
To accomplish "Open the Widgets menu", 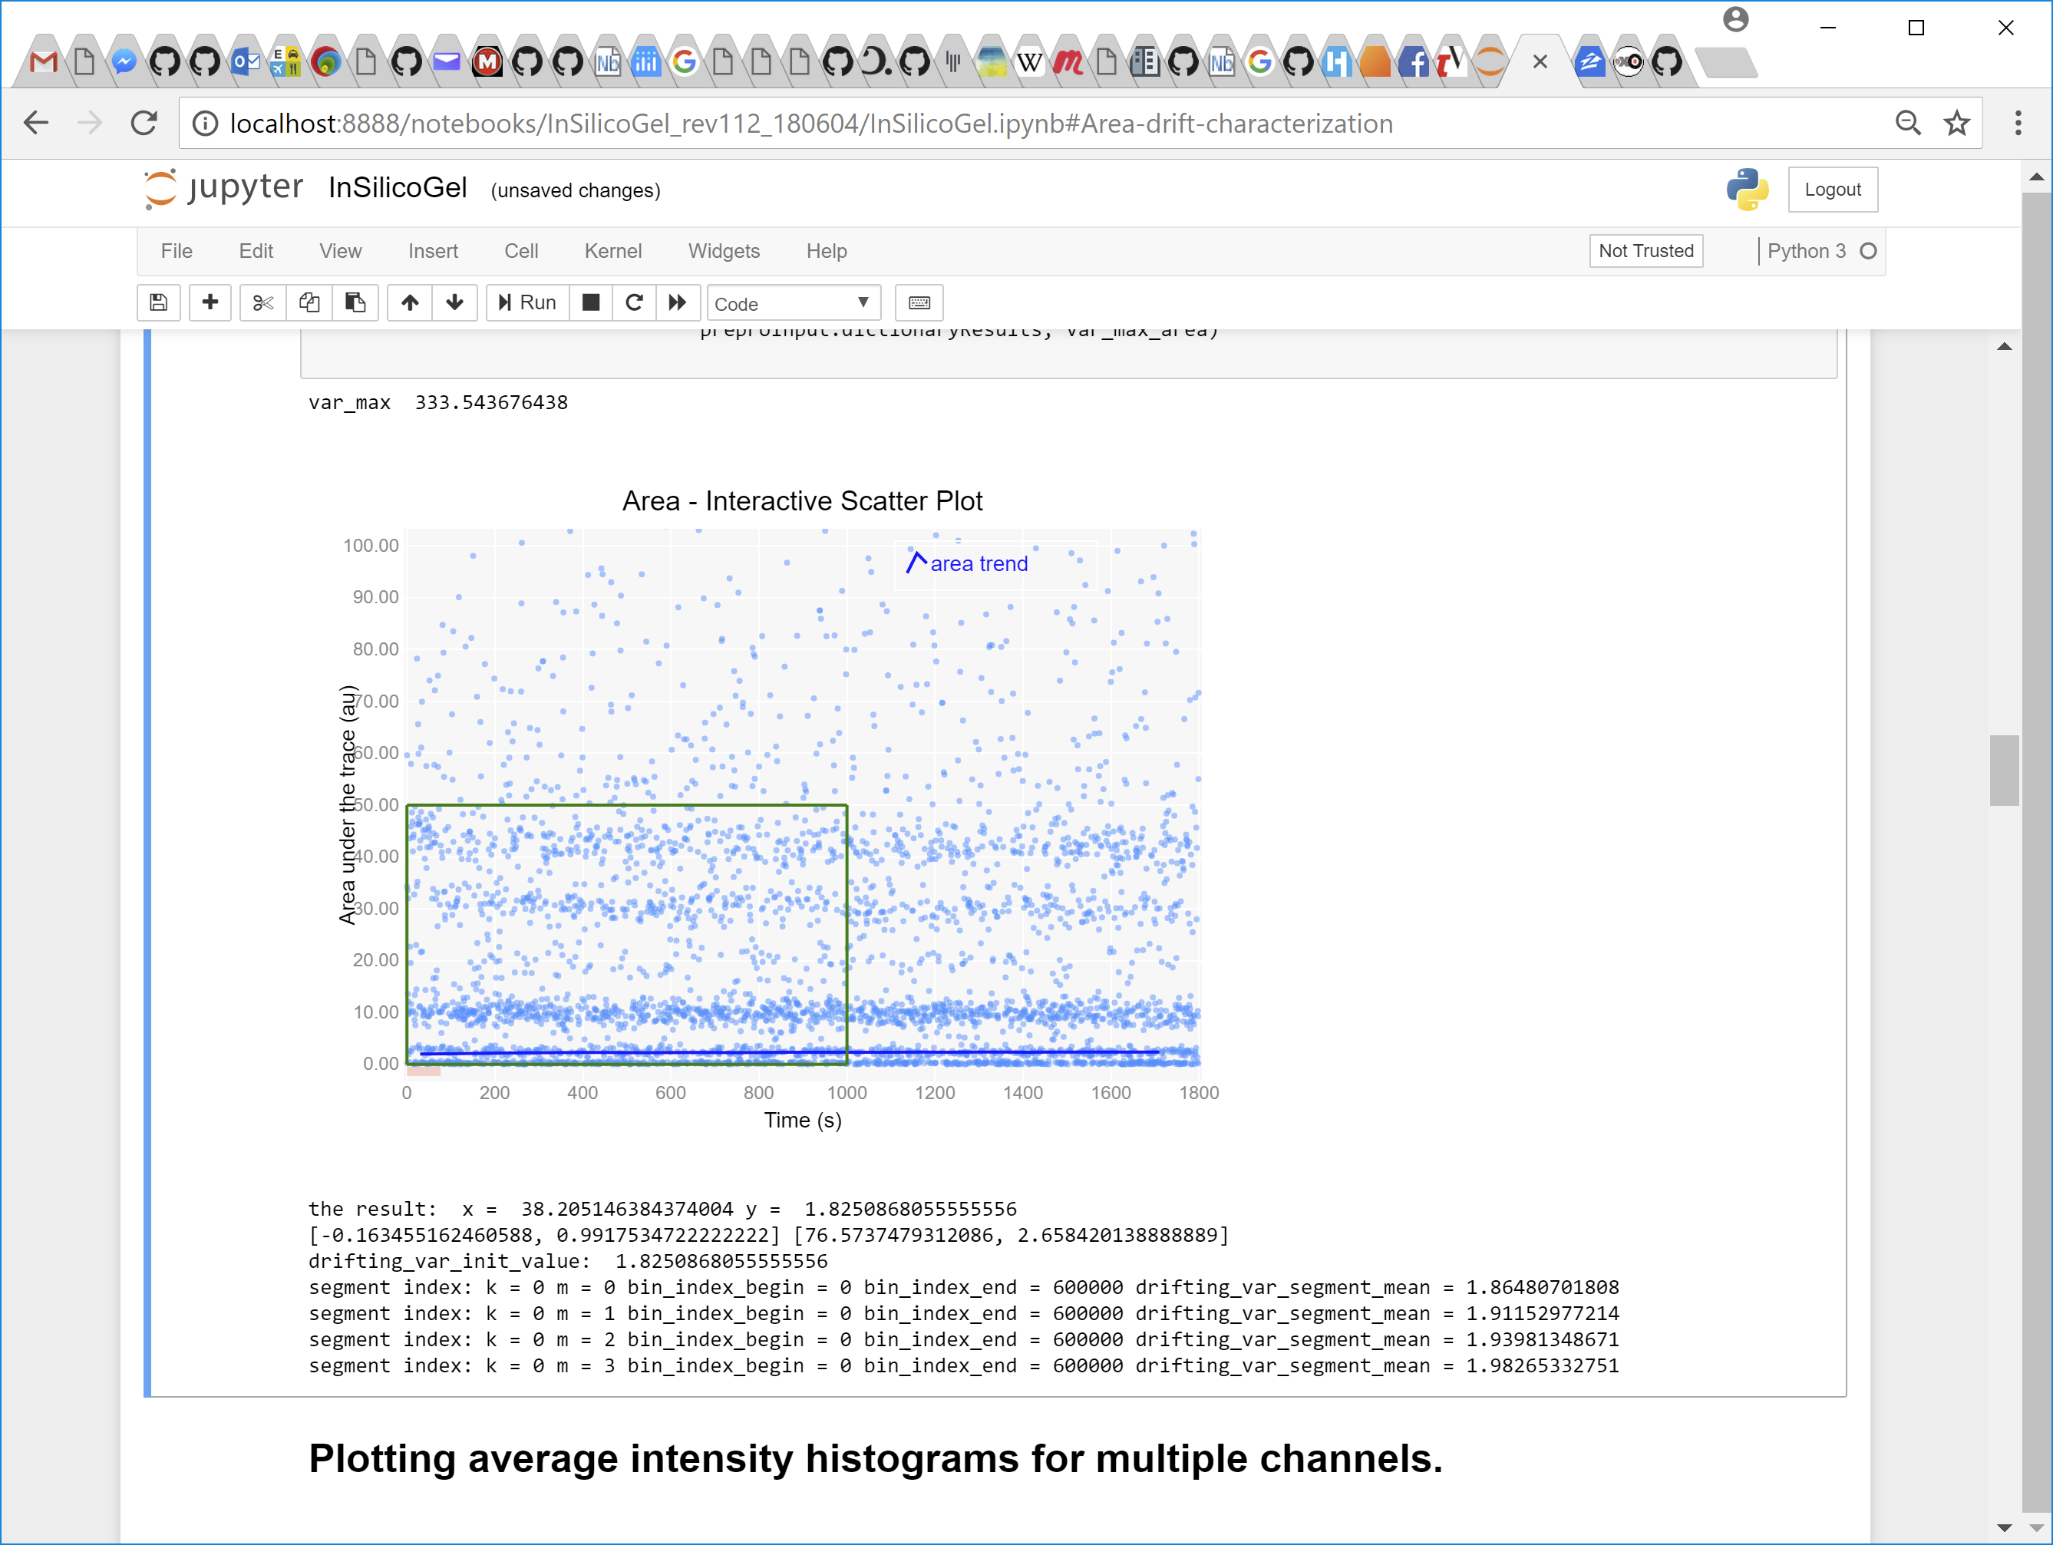I will pyautogui.click(x=724, y=250).
